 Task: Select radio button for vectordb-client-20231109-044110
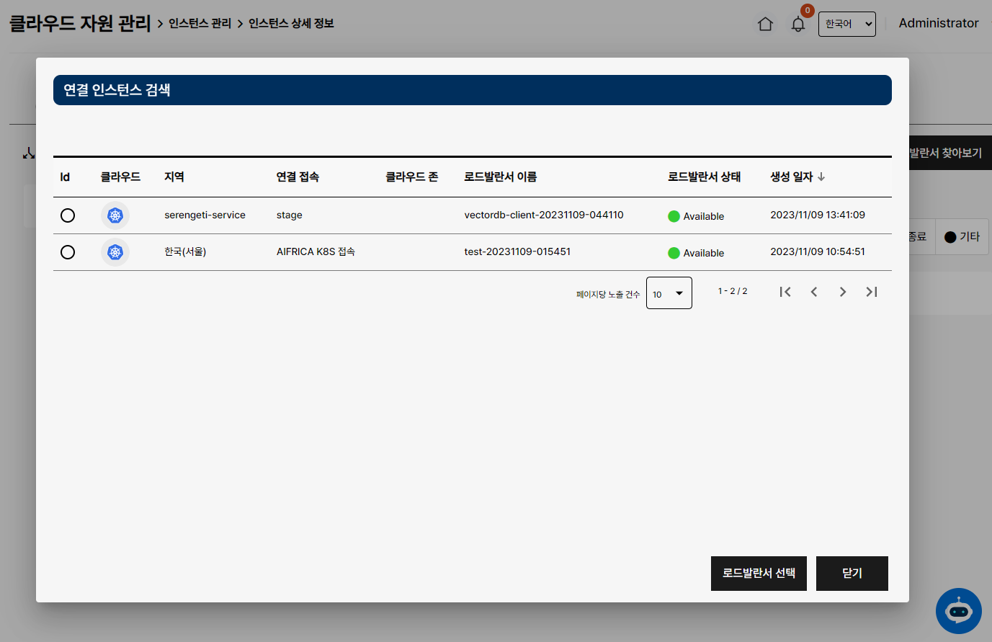click(68, 215)
